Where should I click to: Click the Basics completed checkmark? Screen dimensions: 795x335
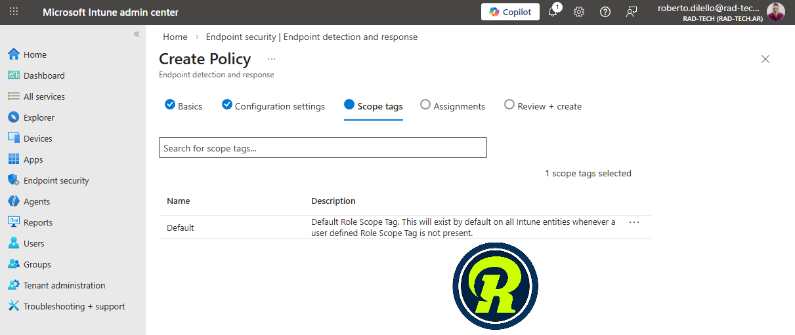tap(170, 105)
